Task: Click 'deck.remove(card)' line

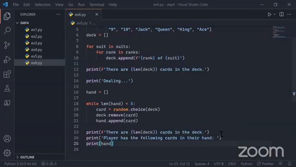Action: (117, 115)
